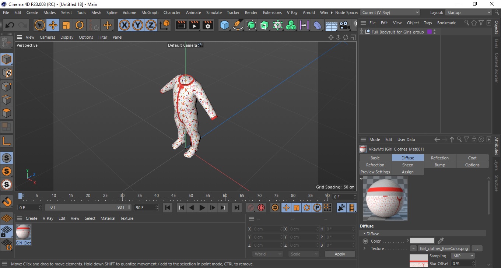Add a Cube primitive object
The height and width of the screenshot is (268, 501).
pos(225,25)
